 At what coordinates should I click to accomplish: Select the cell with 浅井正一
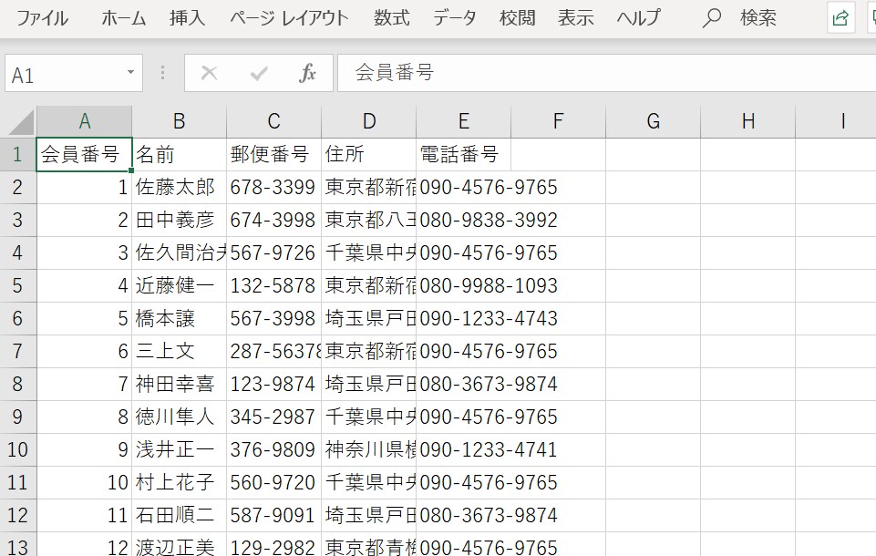179,450
